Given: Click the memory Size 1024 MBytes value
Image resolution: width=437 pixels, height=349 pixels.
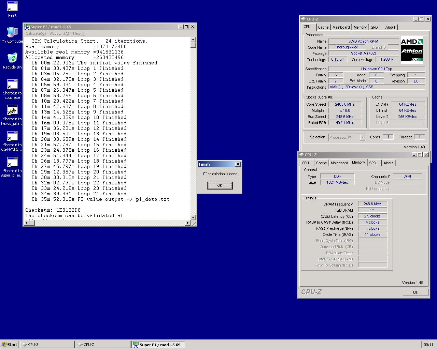Looking at the screenshot, I should pos(337,182).
